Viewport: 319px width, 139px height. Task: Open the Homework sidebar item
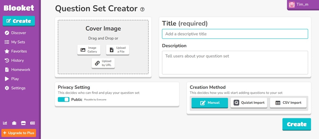[20, 69]
